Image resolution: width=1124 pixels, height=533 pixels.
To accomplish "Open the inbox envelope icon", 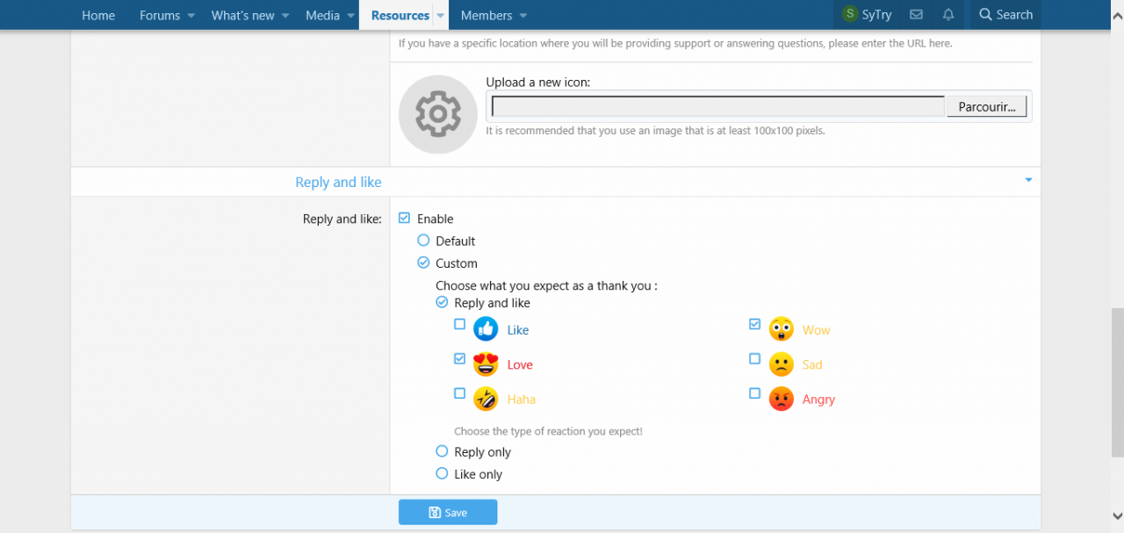I will 916,15.
